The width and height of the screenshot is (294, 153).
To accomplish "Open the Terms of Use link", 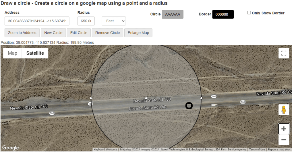I will [257, 150].
